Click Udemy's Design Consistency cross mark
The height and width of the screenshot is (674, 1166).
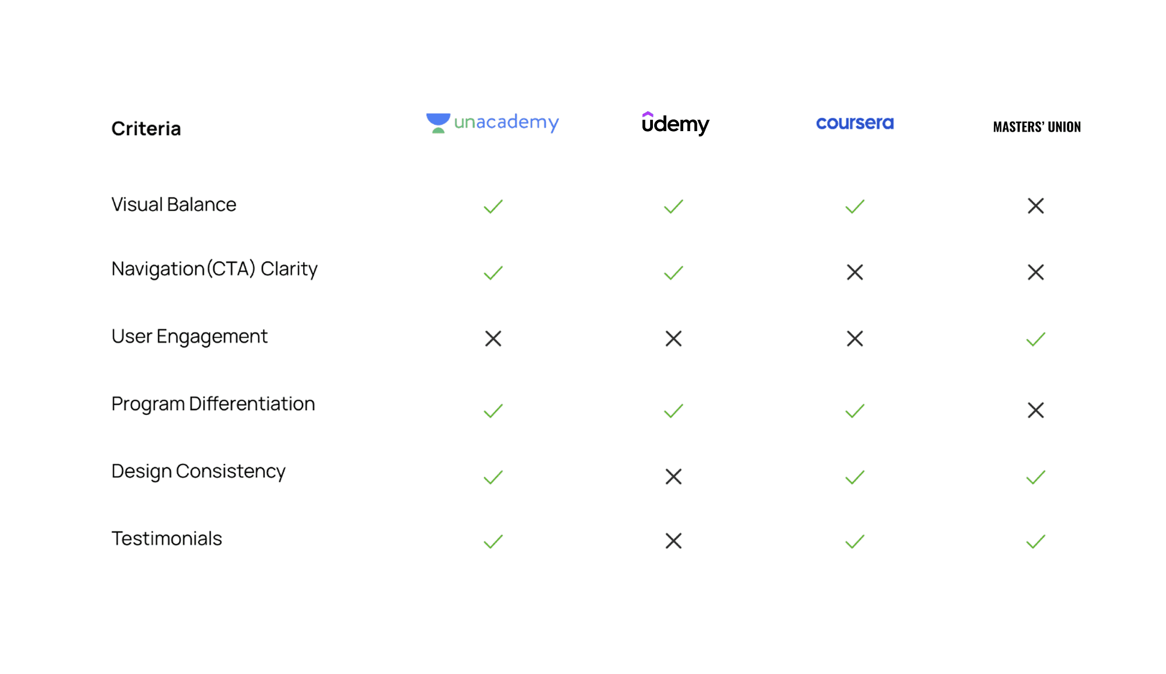pyautogui.click(x=673, y=477)
